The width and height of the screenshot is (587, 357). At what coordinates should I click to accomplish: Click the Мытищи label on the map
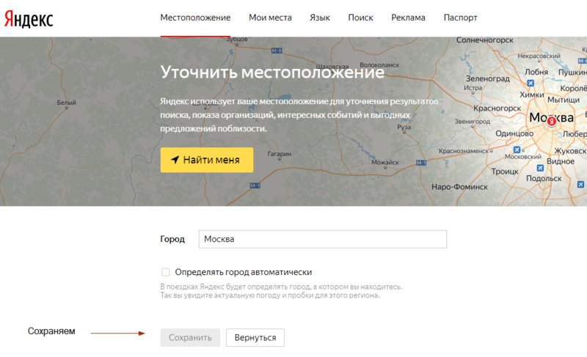(x=564, y=100)
